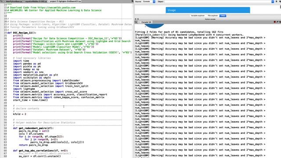Click the 'import lightgbm' line
The image size is (281, 158).
[24, 89]
